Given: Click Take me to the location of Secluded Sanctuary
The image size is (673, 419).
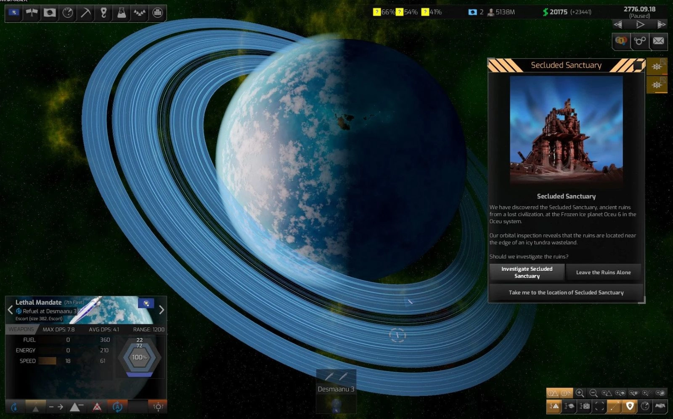Looking at the screenshot, I should (566, 292).
